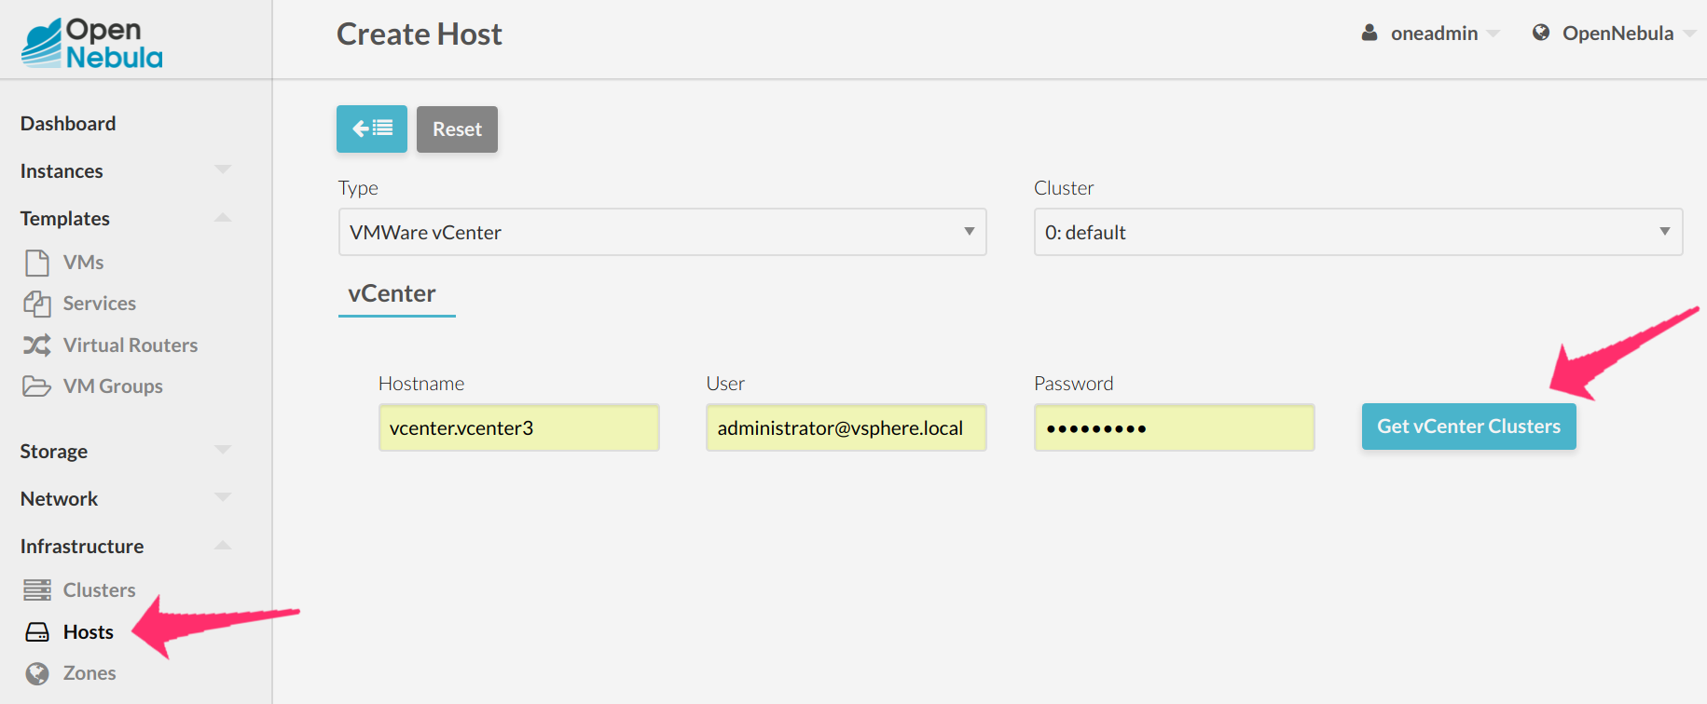This screenshot has height=704, width=1707.
Task: Click the Zones globe icon
Action: pyautogui.click(x=37, y=673)
